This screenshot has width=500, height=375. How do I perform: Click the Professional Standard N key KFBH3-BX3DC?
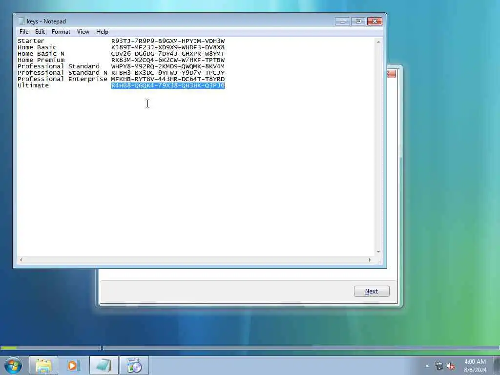[168, 73]
